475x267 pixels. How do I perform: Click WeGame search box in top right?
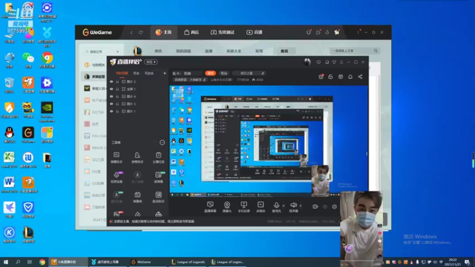[354, 51]
